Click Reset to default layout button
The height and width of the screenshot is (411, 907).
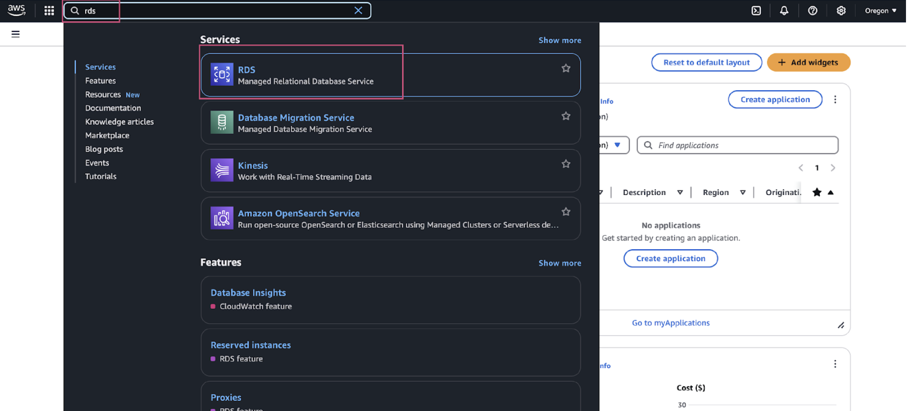706,62
